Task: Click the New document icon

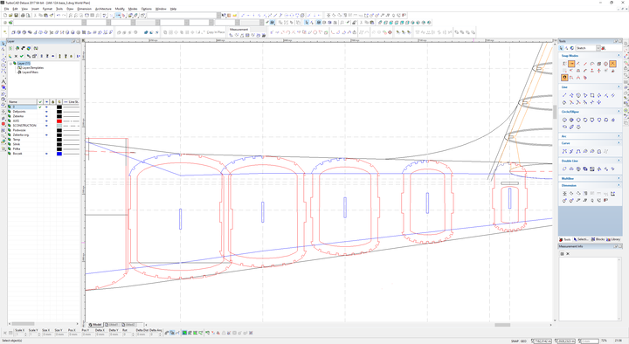Action: click(x=5, y=15)
